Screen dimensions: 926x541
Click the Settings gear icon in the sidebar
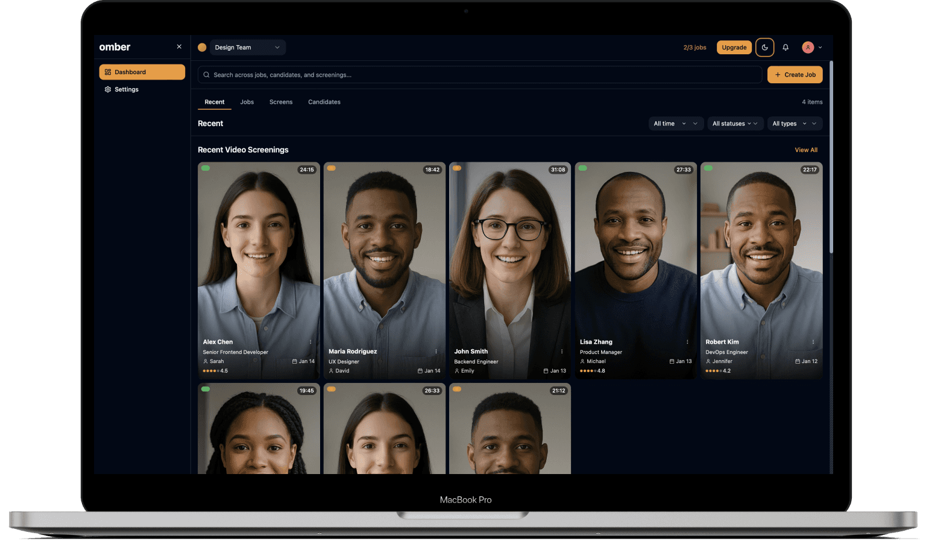tap(108, 89)
